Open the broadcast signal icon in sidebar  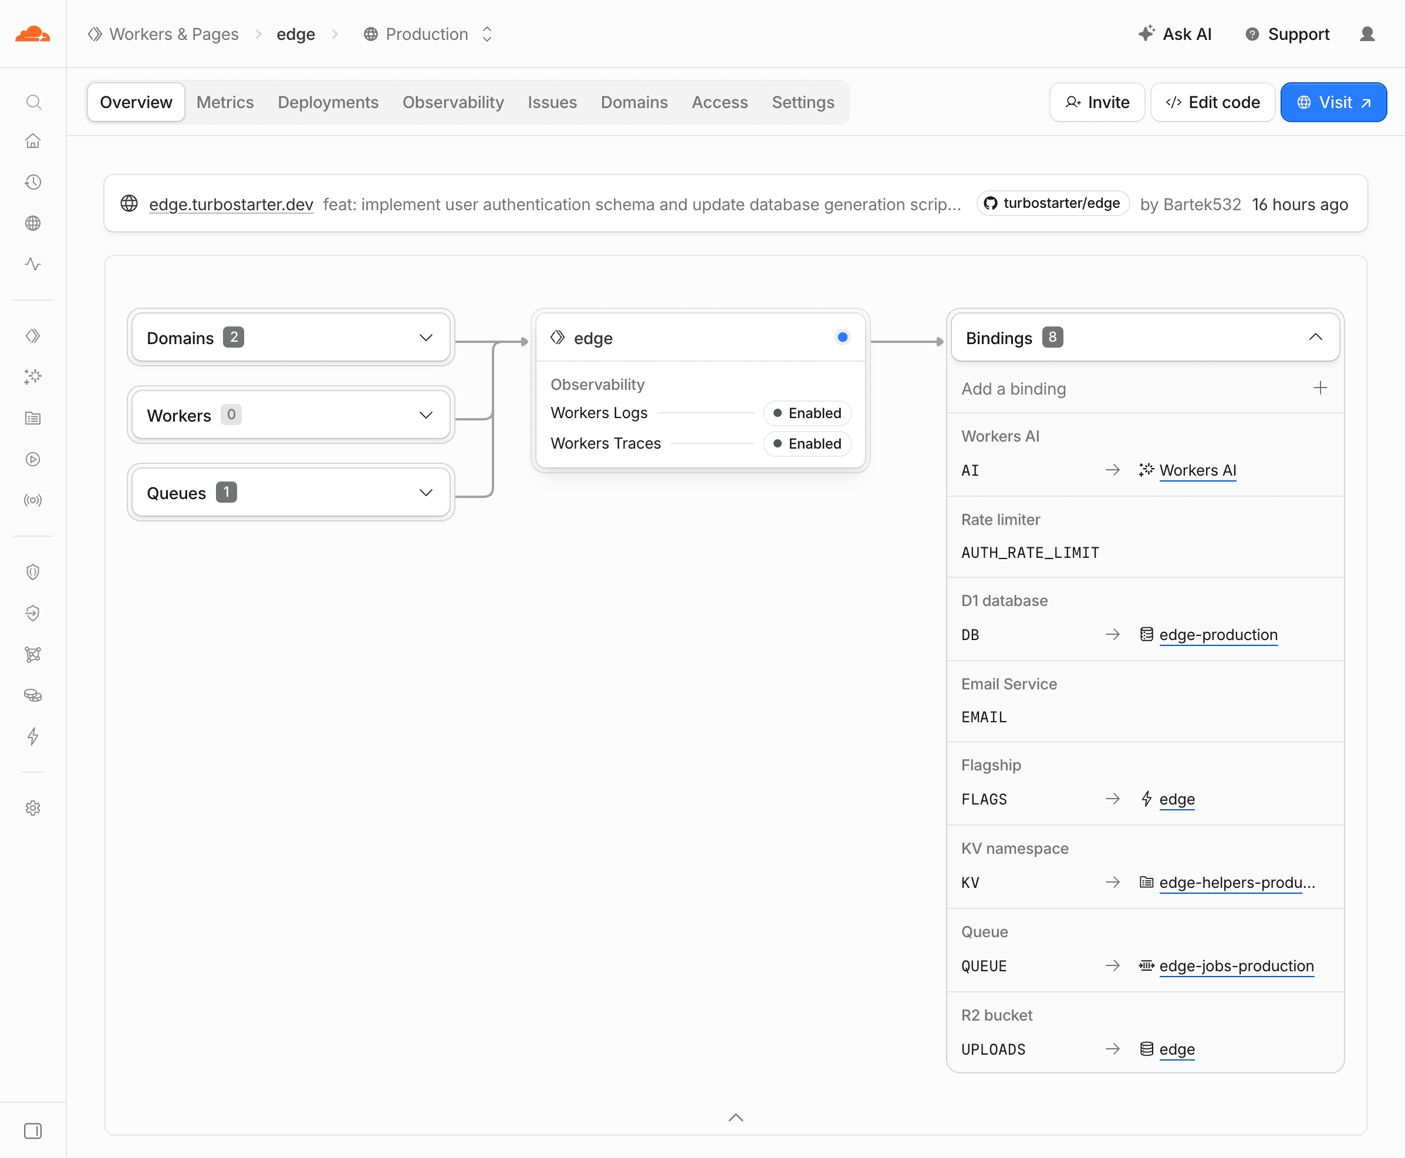click(x=33, y=500)
